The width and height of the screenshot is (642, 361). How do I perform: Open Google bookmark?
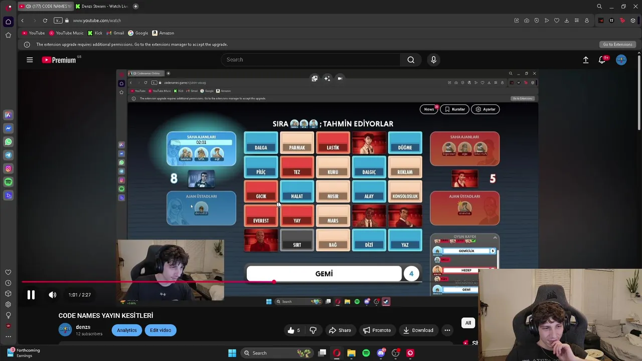(x=138, y=33)
